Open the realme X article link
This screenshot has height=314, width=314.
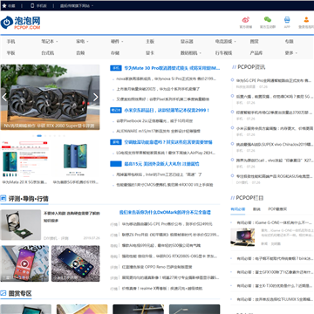(162, 289)
